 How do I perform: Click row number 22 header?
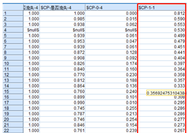13,130
